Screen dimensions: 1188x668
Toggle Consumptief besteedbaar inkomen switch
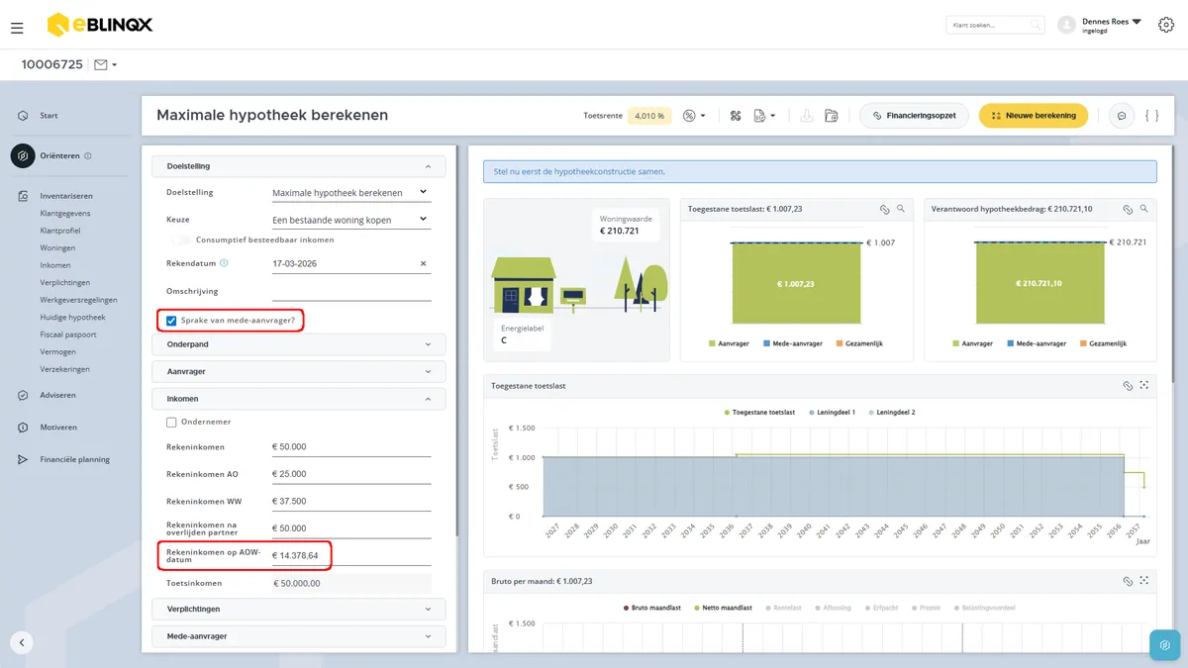pos(180,239)
